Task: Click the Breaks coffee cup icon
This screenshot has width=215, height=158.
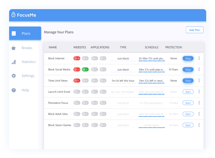Action: pyautogui.click(x=14, y=48)
